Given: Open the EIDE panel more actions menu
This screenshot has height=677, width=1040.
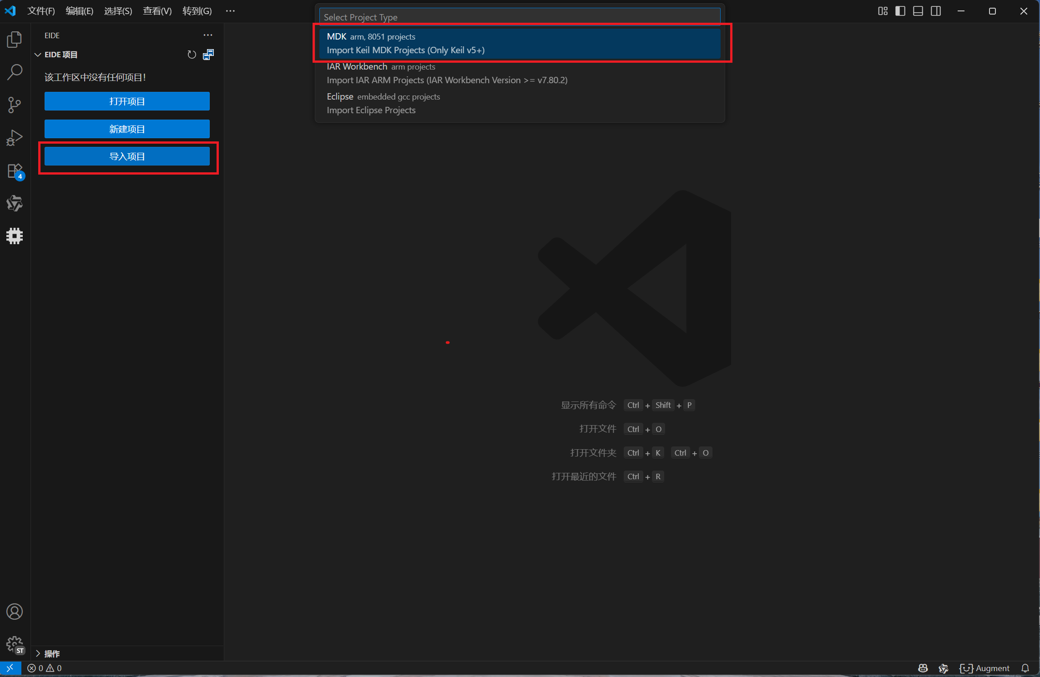Looking at the screenshot, I should [x=208, y=35].
